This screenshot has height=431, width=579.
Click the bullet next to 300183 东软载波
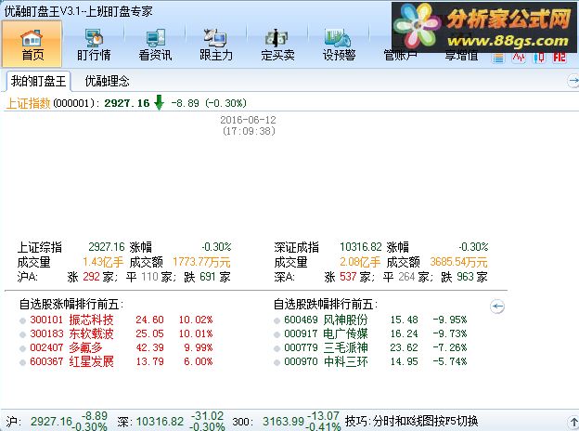(x=22, y=335)
